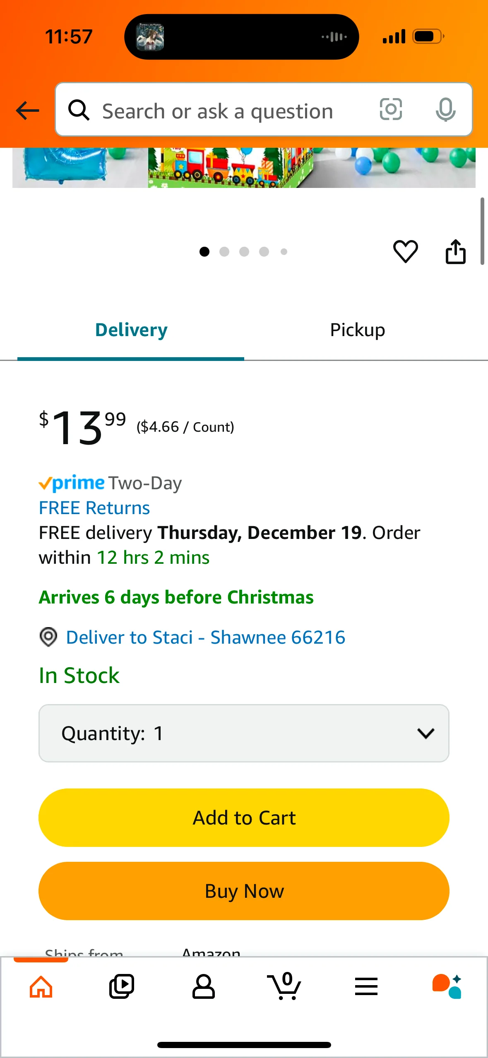The image size is (488, 1058).
Task: Open the account profile icon
Action: click(203, 987)
